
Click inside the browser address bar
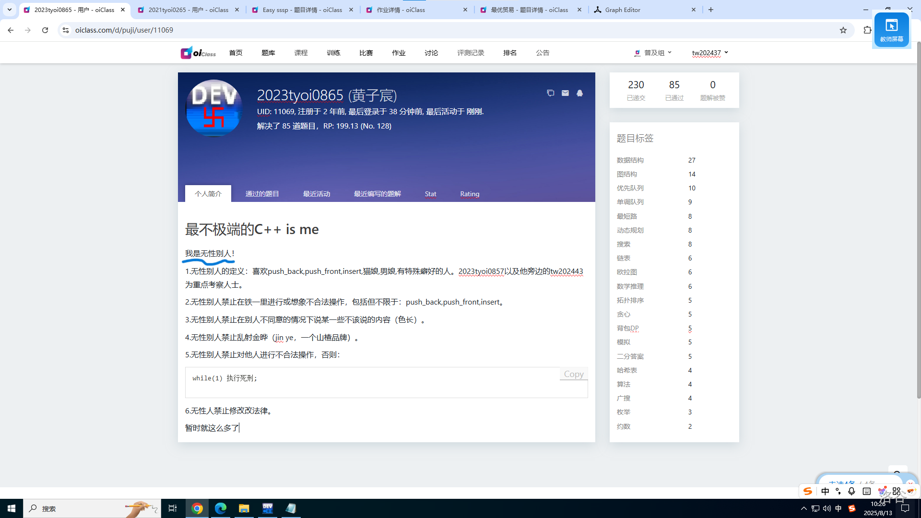(192, 30)
